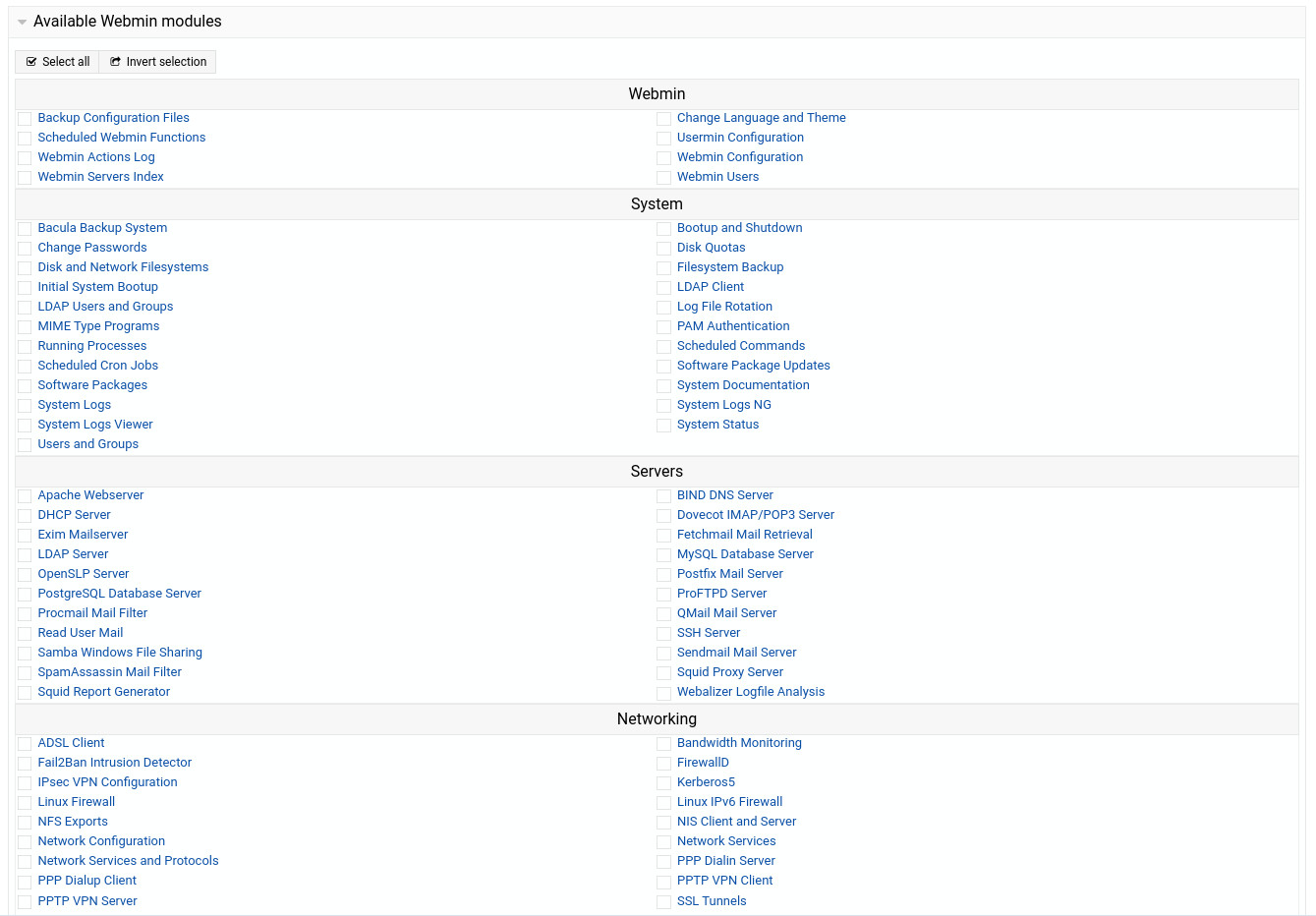Viewport: 1316px width, 916px height.
Task: Open the Procmail Mail Filter link
Action: [92, 613]
